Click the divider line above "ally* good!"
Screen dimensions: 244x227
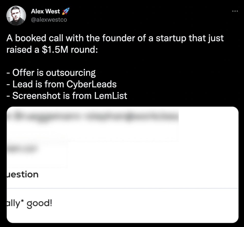point(122,188)
